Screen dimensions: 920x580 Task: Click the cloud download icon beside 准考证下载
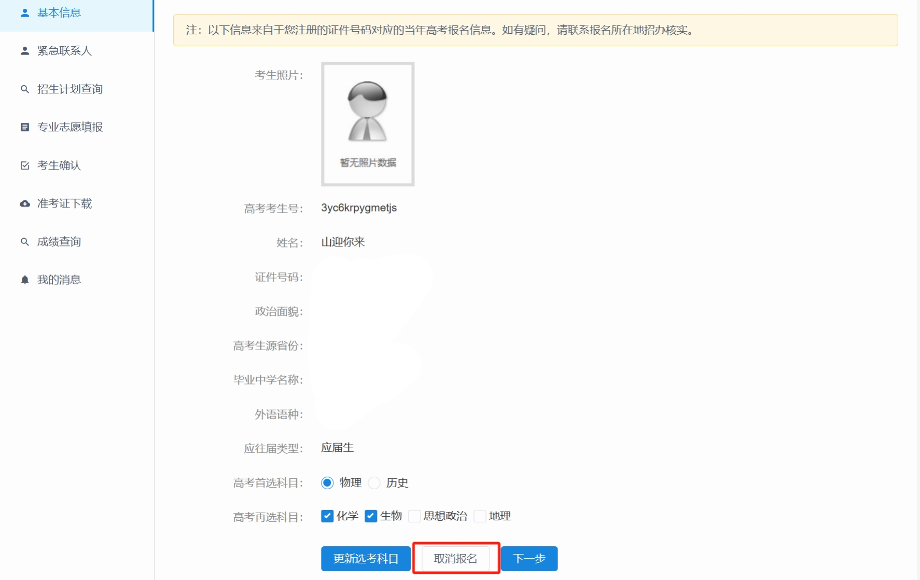click(x=24, y=203)
